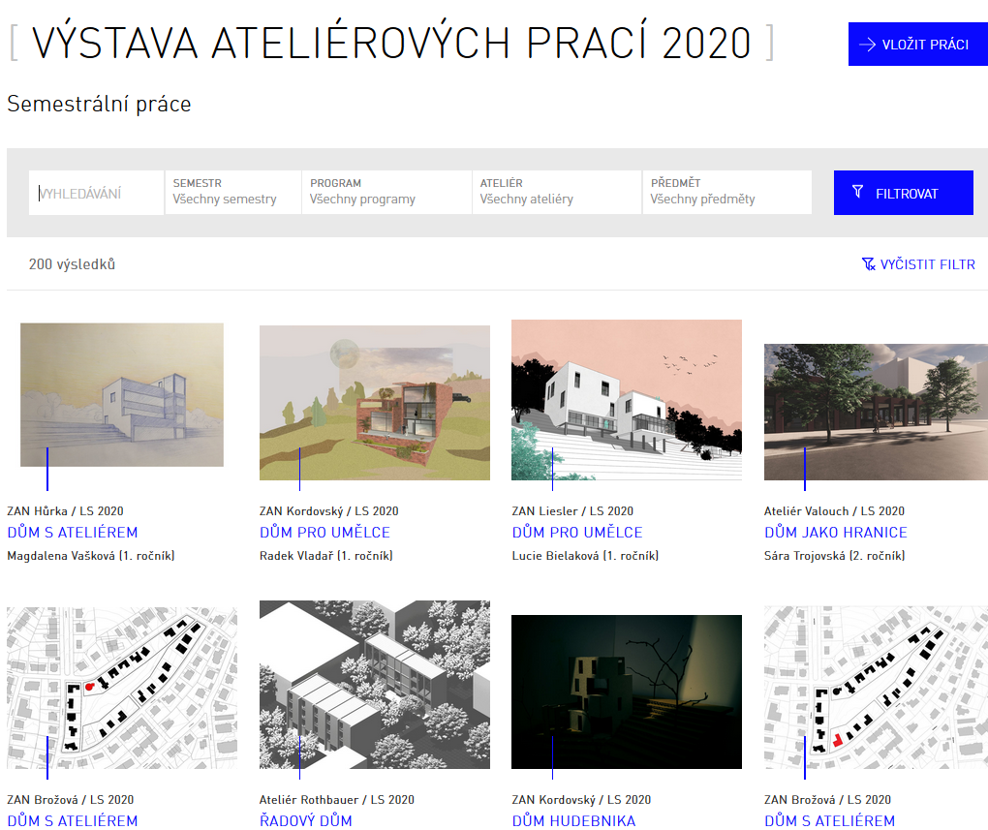Select the dark night house render thumbnail
988x830 pixels.
[627, 692]
